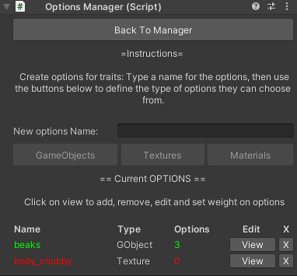The width and height of the screenshot is (297, 276).
Task: Delete the beaks options with X
Action: [286, 245]
